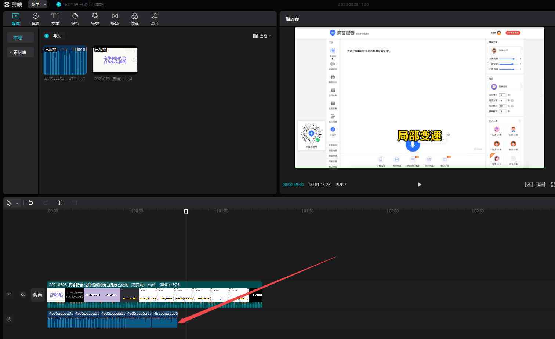
Task: Click the total duration 00:01:15:26
Action: tap(320, 185)
